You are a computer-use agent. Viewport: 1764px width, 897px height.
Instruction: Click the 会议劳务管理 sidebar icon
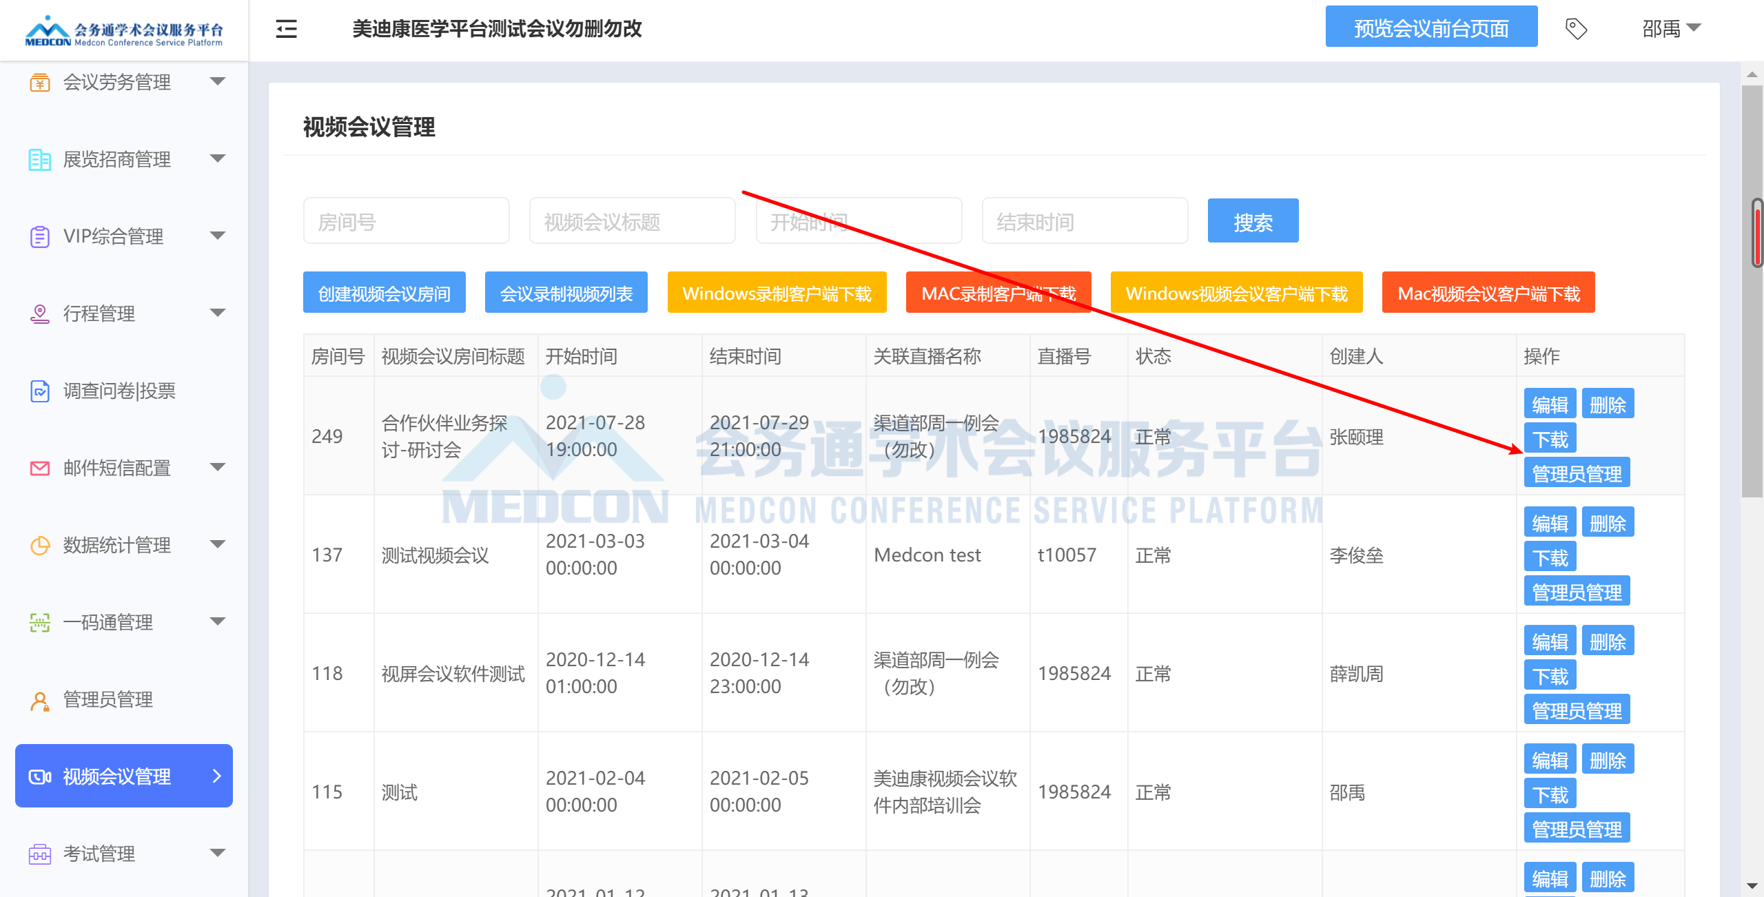point(40,83)
